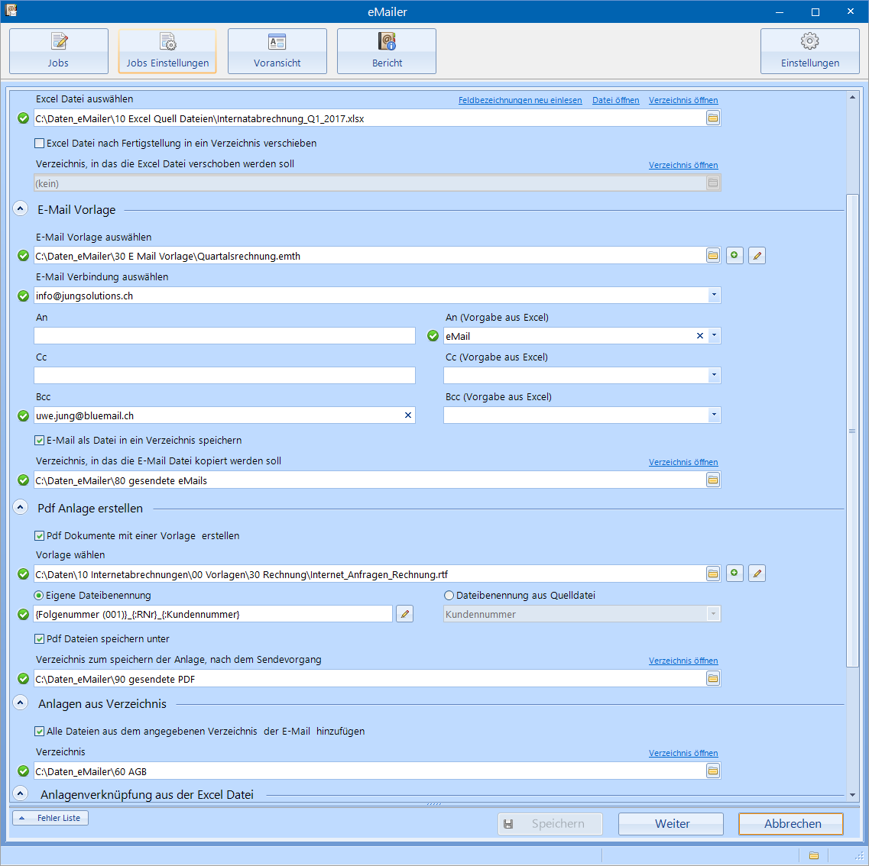Enable moving Excel file after completion
This screenshot has height=866, width=869.
(x=40, y=144)
